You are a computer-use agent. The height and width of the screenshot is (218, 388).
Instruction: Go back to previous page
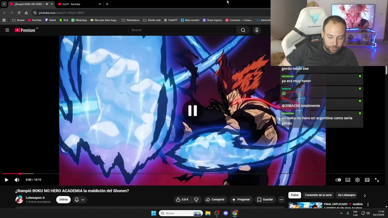pos(4,13)
